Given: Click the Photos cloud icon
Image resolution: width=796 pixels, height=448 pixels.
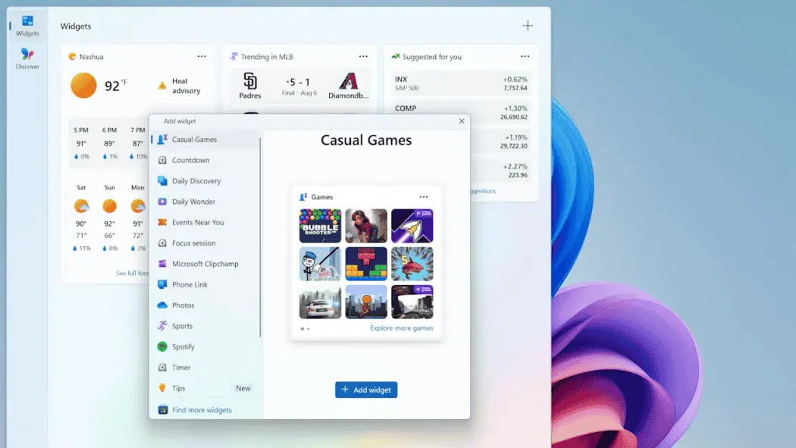Looking at the screenshot, I should pos(162,305).
